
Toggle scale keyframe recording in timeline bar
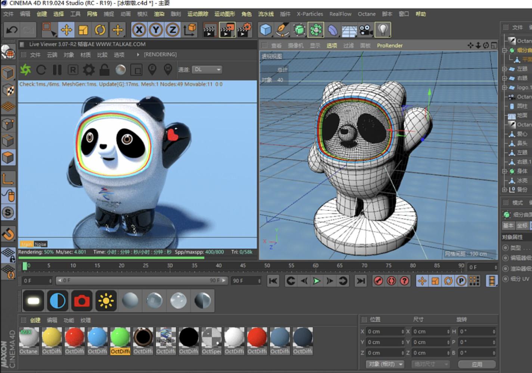tap(435, 281)
